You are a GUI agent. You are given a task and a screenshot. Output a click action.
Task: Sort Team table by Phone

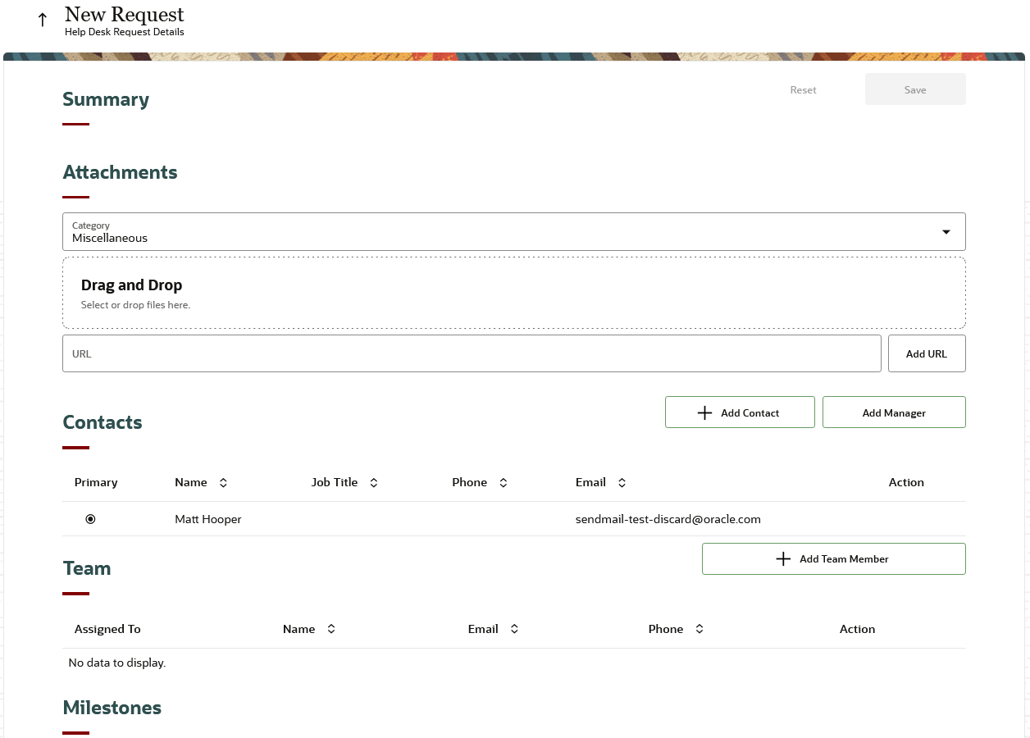(700, 629)
